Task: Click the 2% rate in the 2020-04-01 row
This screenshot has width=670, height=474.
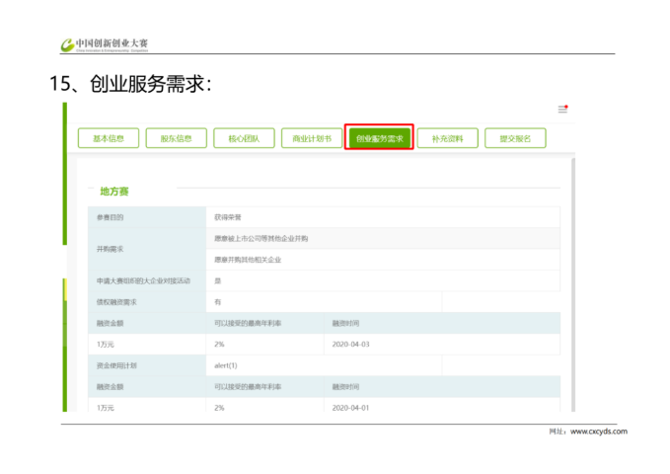Action: pyautogui.click(x=219, y=408)
